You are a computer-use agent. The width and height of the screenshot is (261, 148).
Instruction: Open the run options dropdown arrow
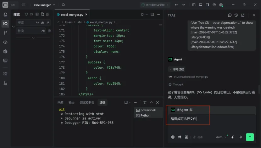(x=147, y=15)
